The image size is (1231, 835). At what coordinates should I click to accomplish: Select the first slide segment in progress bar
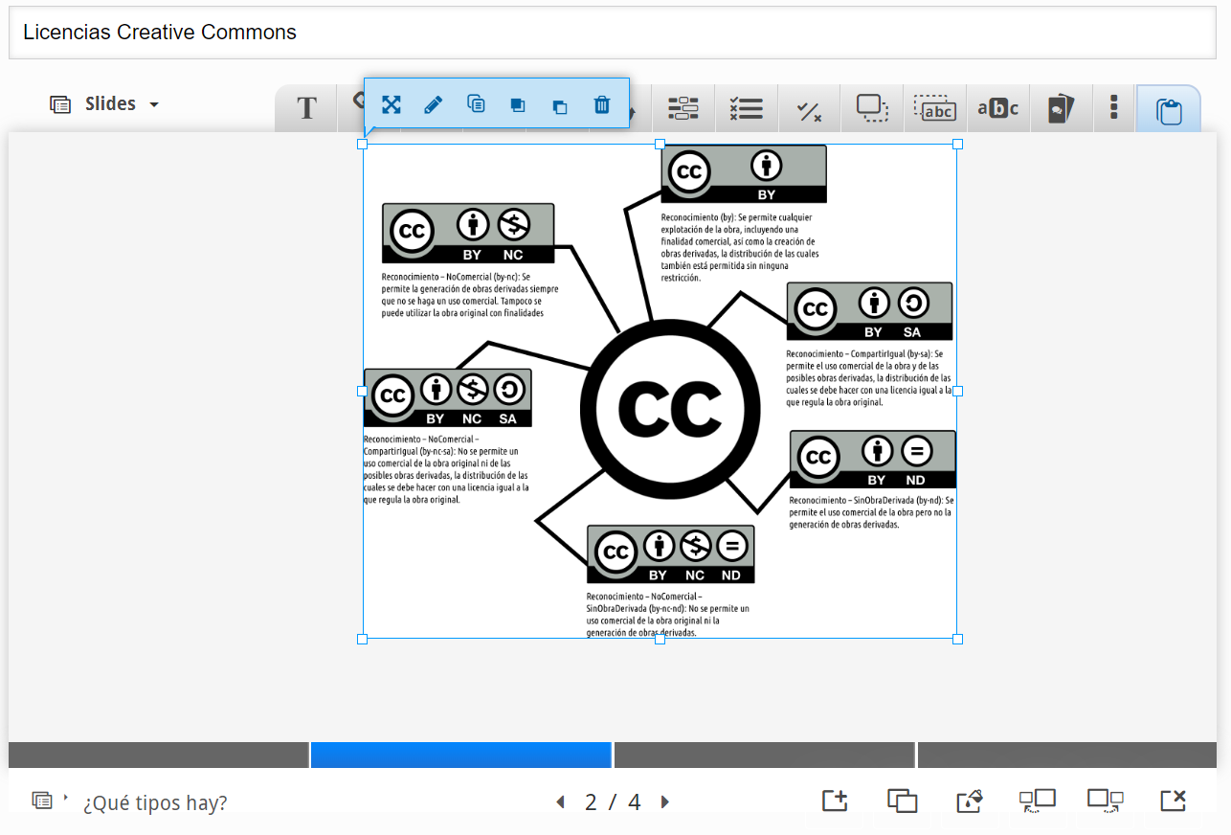click(159, 755)
